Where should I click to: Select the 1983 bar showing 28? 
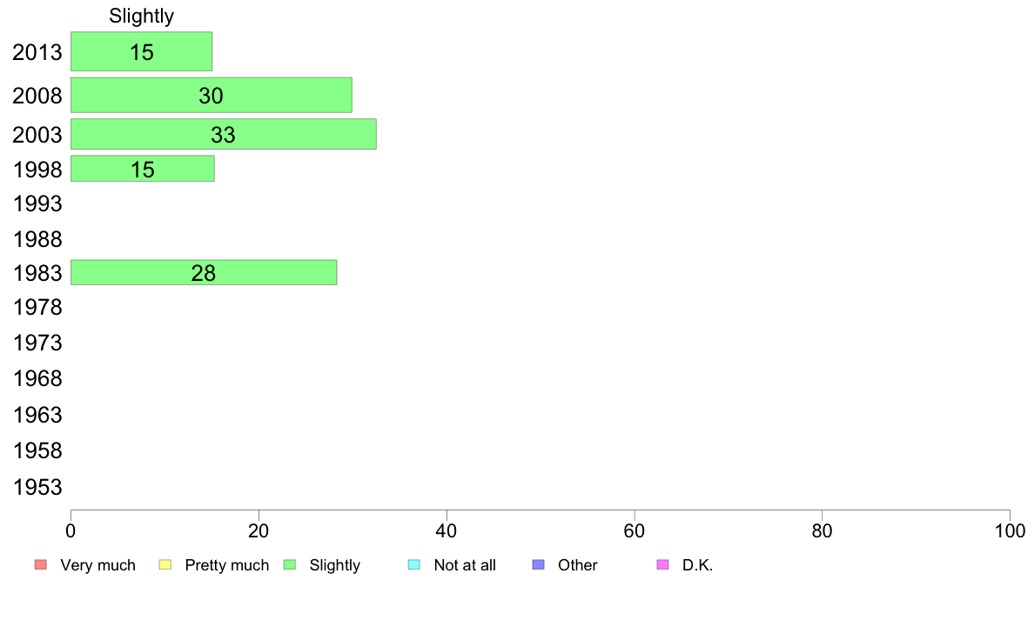click(204, 272)
